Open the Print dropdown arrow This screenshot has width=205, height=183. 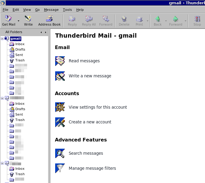(147, 21)
